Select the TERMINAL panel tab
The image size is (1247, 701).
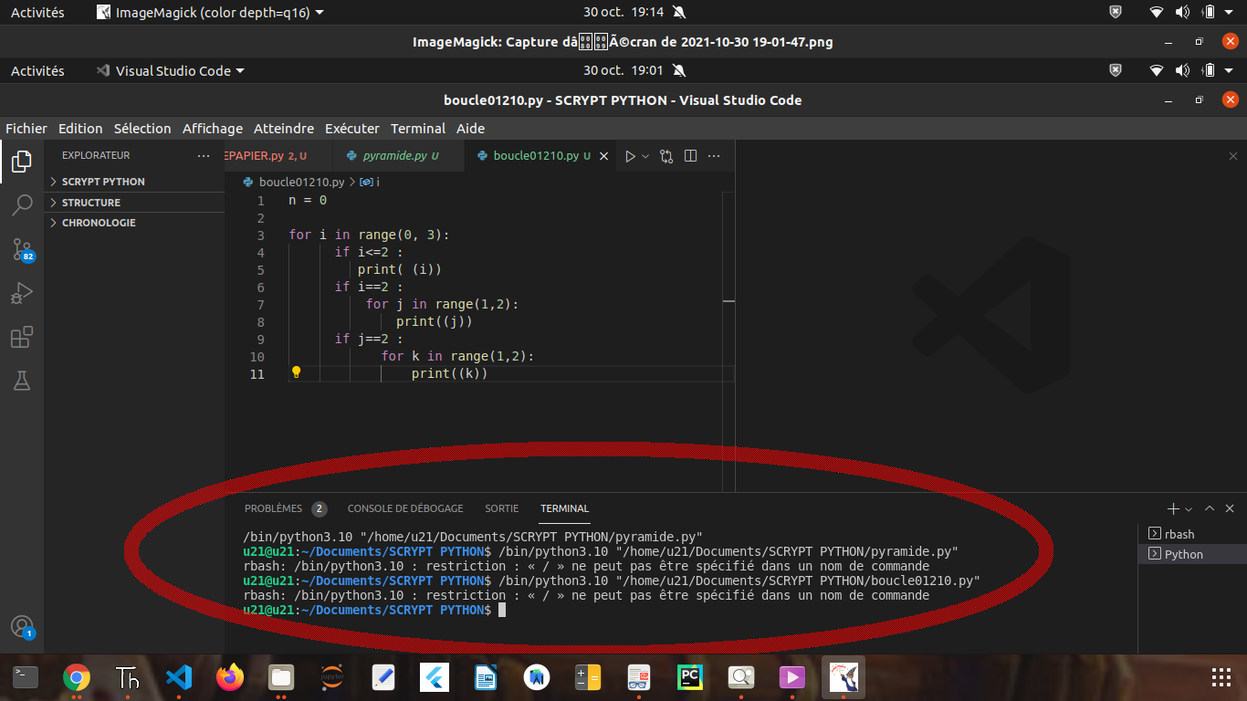tap(565, 508)
